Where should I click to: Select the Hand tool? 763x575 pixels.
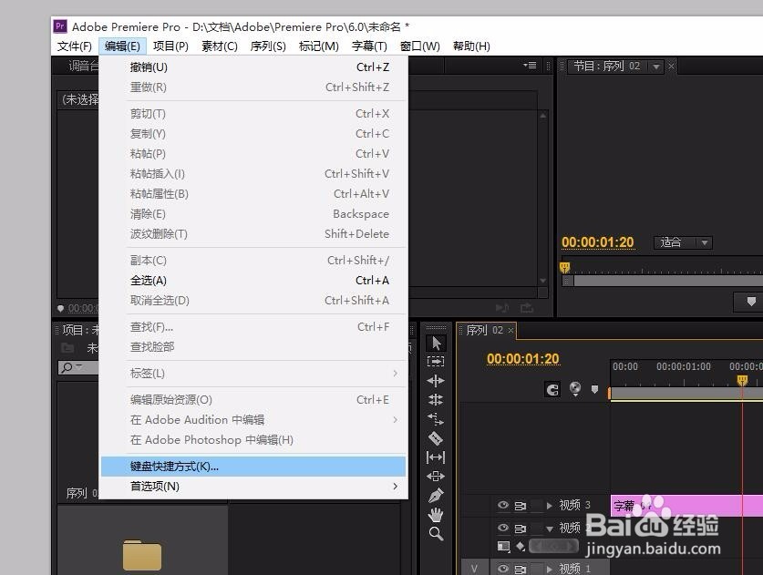tap(436, 515)
